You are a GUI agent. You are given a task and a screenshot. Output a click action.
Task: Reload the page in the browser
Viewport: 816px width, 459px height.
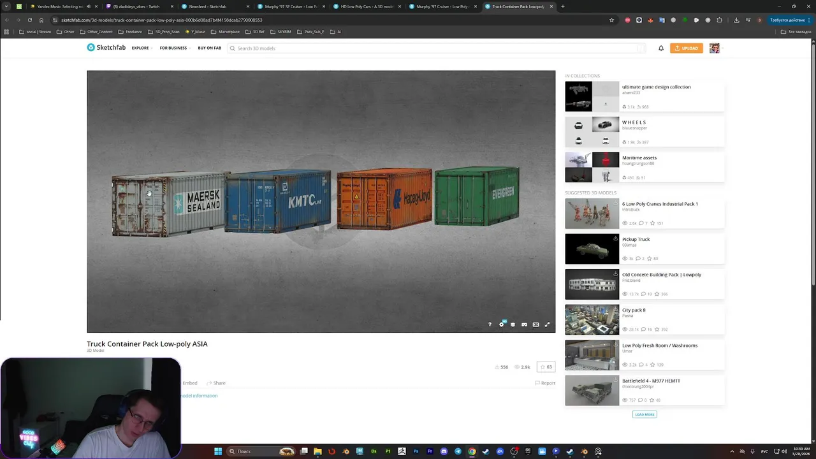(29, 20)
